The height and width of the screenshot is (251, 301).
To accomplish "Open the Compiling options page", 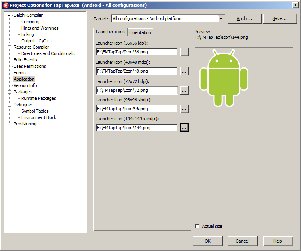I will (x=30, y=22).
